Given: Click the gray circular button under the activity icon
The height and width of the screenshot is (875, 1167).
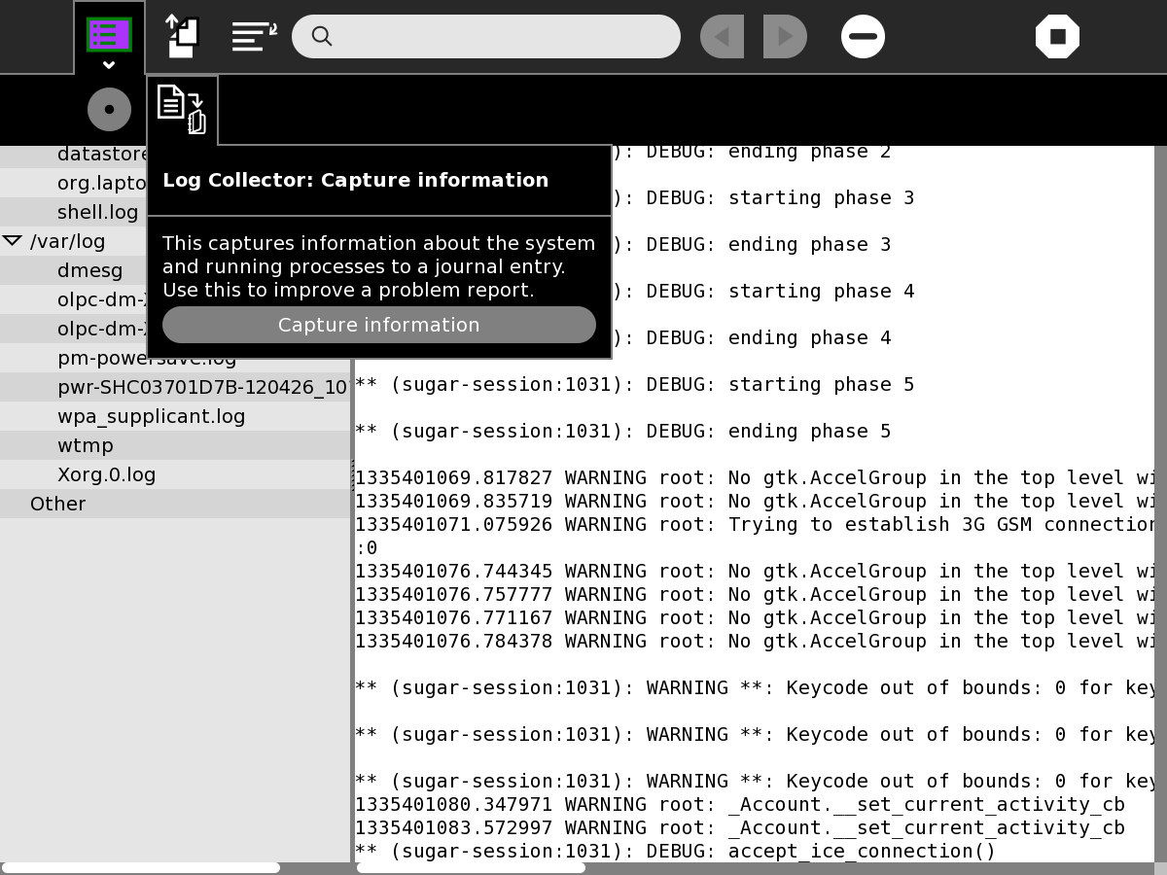Looking at the screenshot, I should click(109, 109).
